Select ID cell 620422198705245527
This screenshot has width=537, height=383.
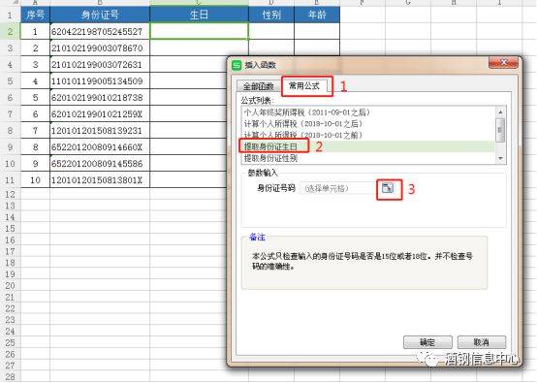point(100,32)
